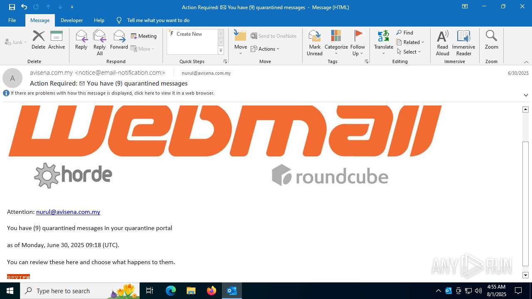
Task: Open the volume control in the tray
Action: tap(478, 291)
